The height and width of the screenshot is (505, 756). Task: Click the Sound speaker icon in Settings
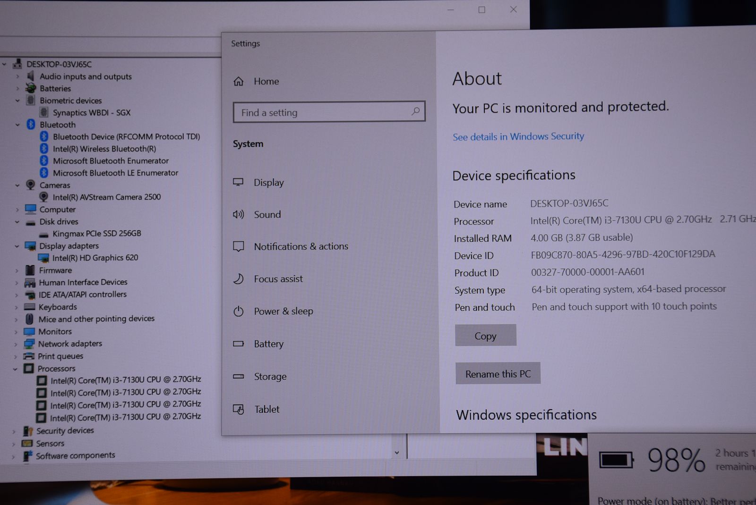[x=239, y=214]
